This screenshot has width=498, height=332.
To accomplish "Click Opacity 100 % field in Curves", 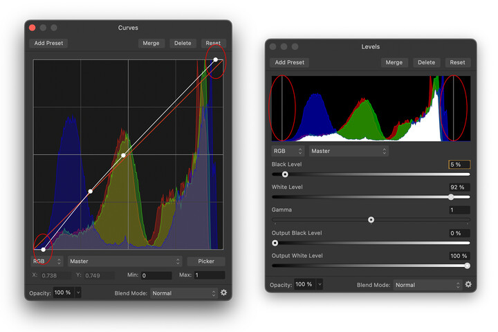I will pyautogui.click(x=64, y=293).
